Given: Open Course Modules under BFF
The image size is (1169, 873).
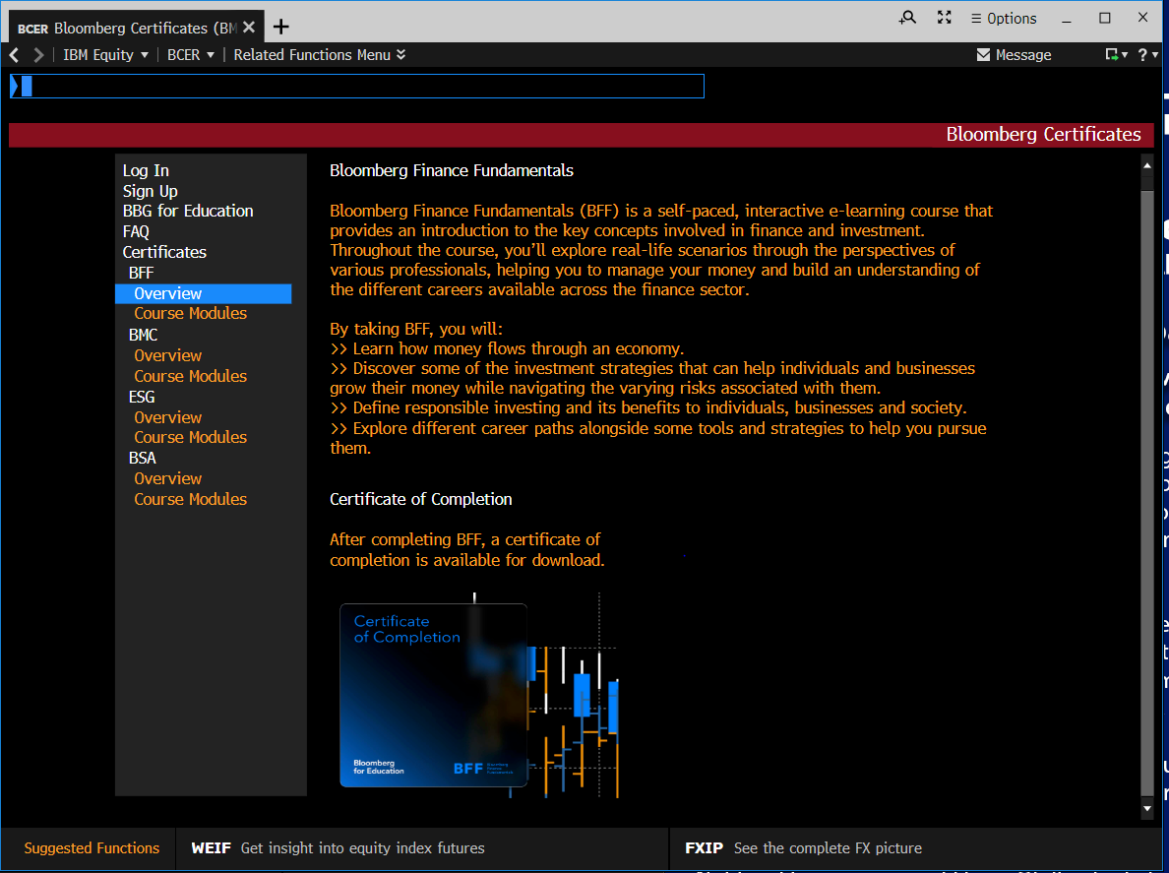Looking at the screenshot, I should point(190,313).
